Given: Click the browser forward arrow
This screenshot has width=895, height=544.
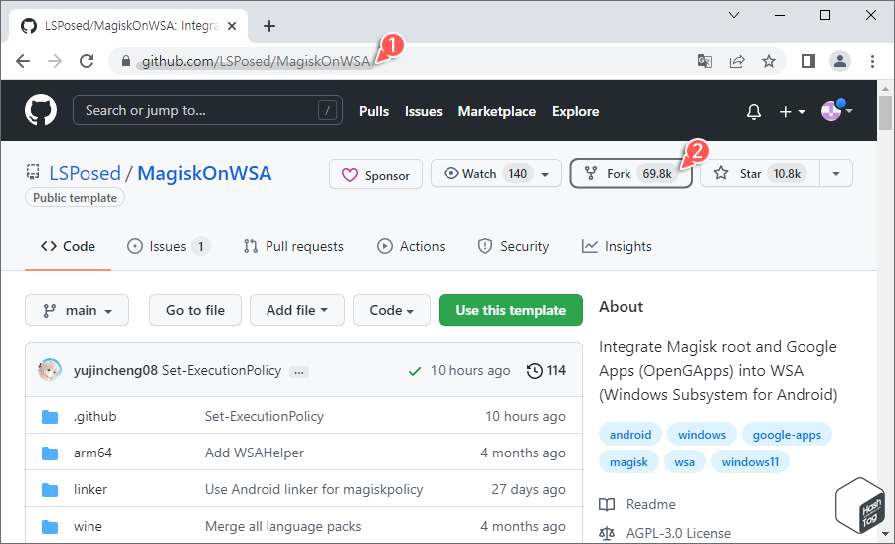Looking at the screenshot, I should pyautogui.click(x=55, y=61).
